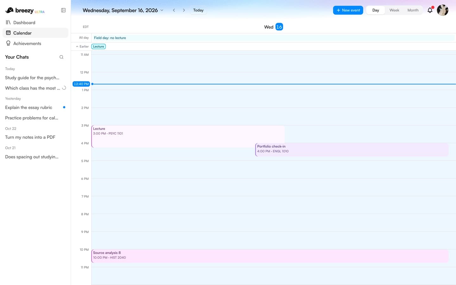Switch to Day view

click(376, 10)
